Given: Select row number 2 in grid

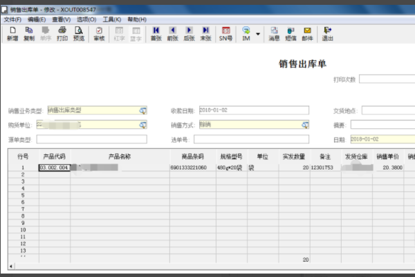Looking at the screenshot, I should [x=24, y=175].
